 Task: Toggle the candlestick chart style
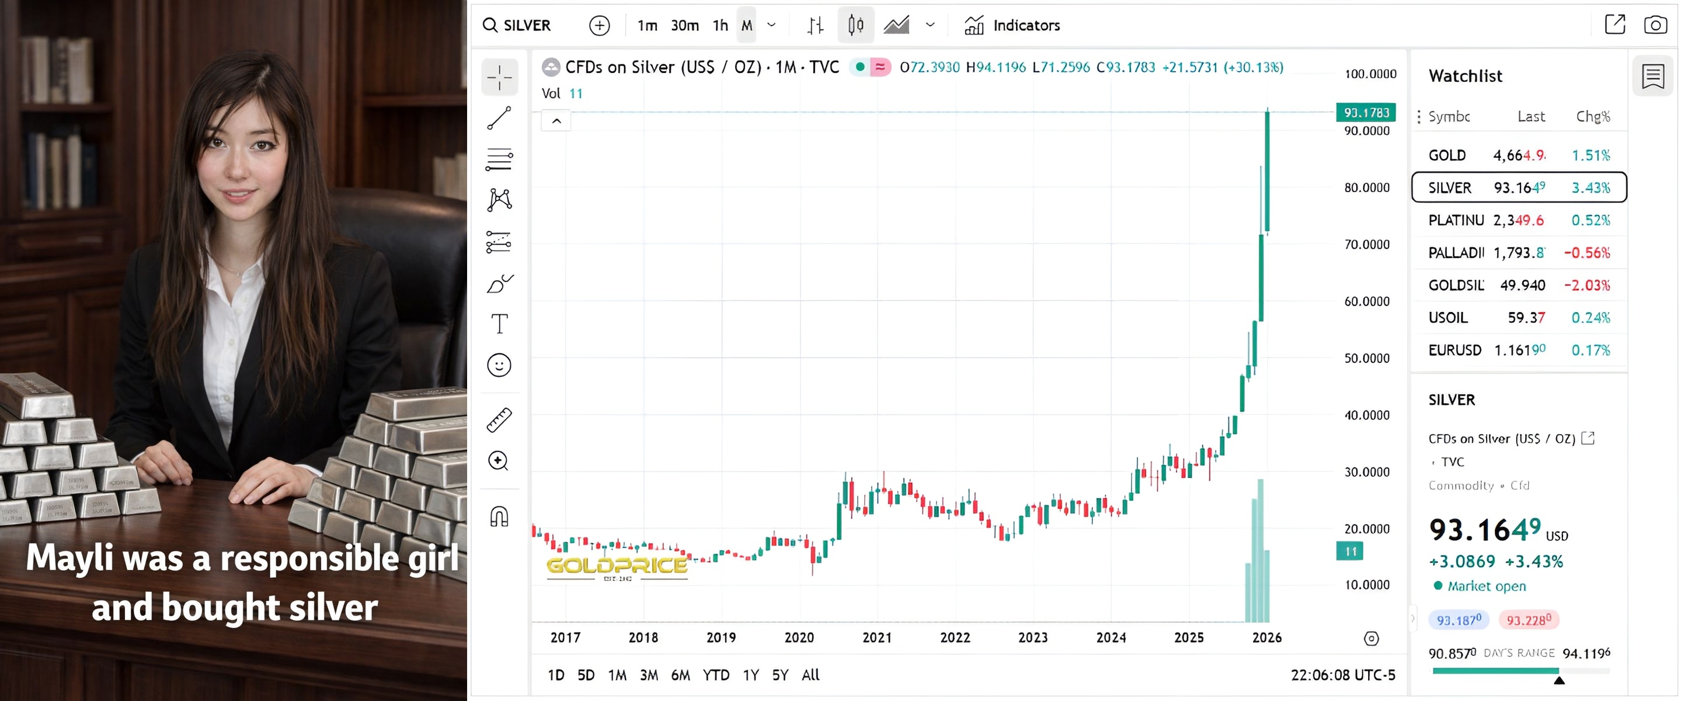[x=855, y=26]
